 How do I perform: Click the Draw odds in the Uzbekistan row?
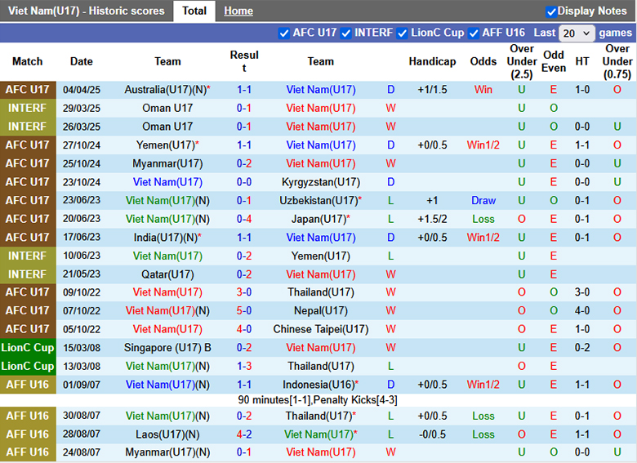483,201
